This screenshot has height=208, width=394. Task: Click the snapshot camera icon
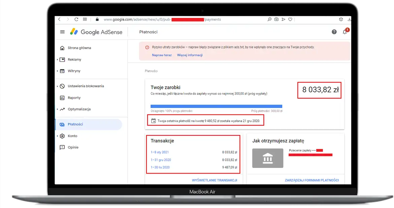coord(276,19)
